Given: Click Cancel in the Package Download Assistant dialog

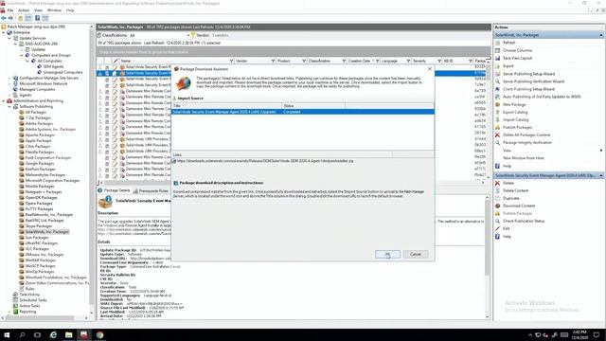Looking at the screenshot, I should click(x=416, y=254).
